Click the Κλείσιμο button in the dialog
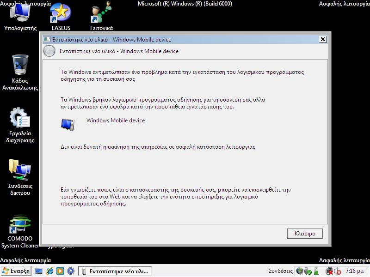The width and height of the screenshot is (370, 277). [x=305, y=234]
